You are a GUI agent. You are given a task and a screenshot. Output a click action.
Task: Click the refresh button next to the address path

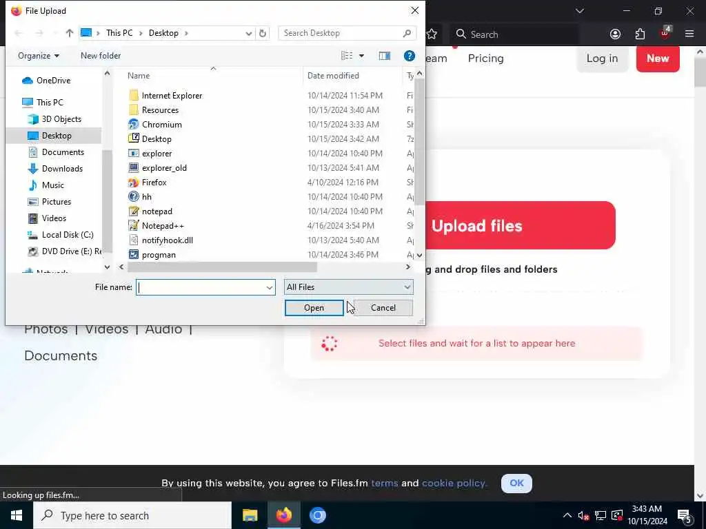263,33
